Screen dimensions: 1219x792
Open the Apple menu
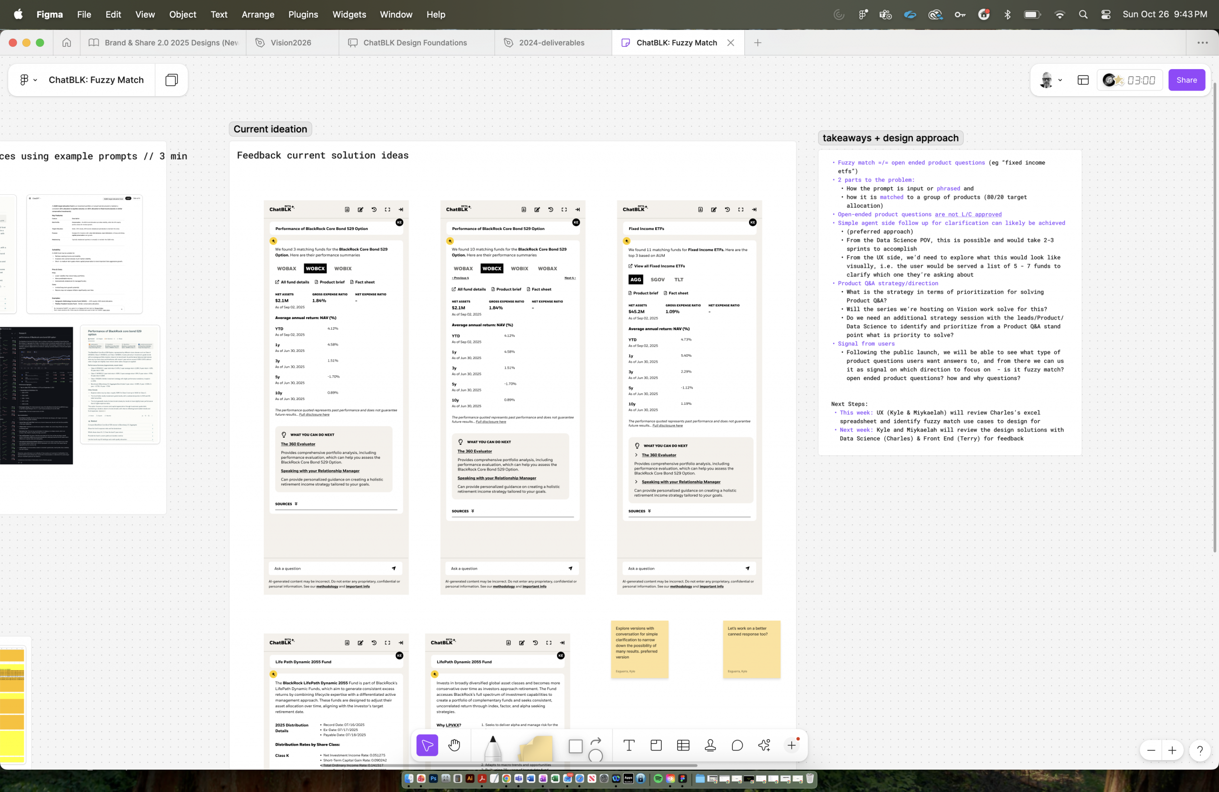pyautogui.click(x=19, y=14)
